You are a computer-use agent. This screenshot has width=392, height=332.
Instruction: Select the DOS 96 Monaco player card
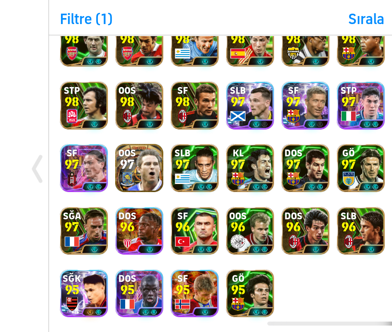[x=139, y=231]
